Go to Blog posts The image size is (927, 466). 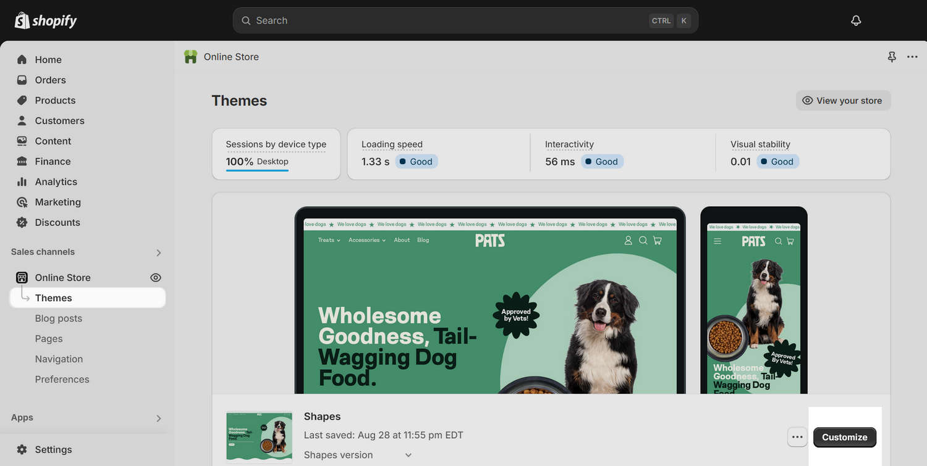[59, 318]
